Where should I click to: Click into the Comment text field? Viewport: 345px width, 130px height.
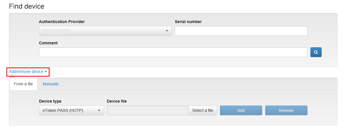173,52
